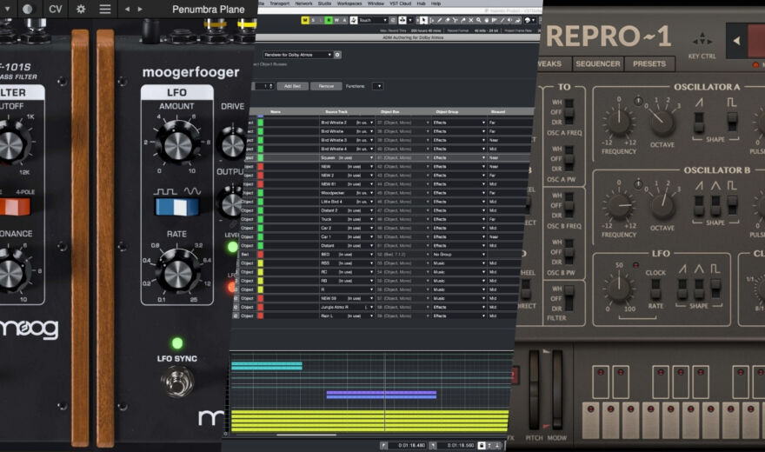The width and height of the screenshot is (765, 452).
Task: Open the Moogerfooger hamburger menu
Action: pos(105,9)
